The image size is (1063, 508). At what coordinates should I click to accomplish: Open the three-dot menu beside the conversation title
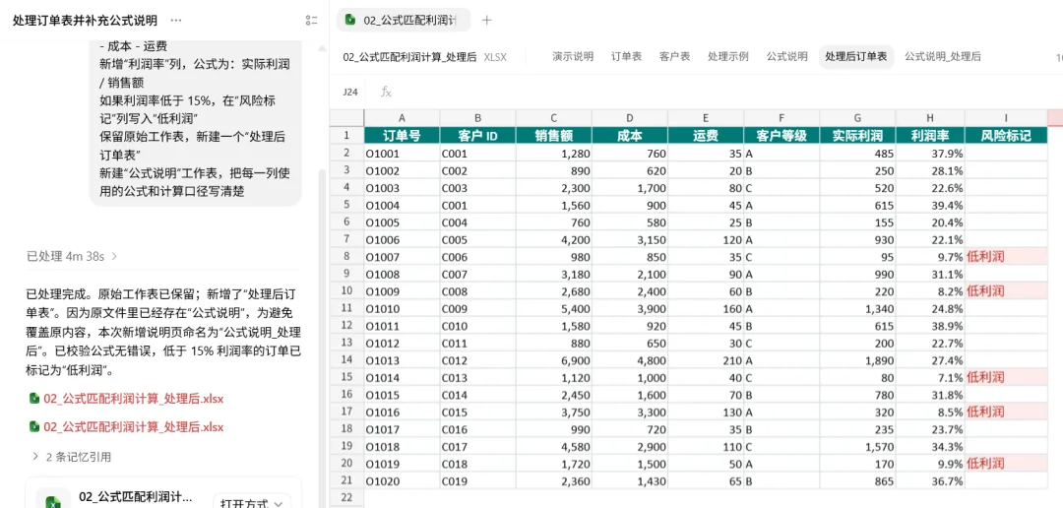click(x=176, y=21)
